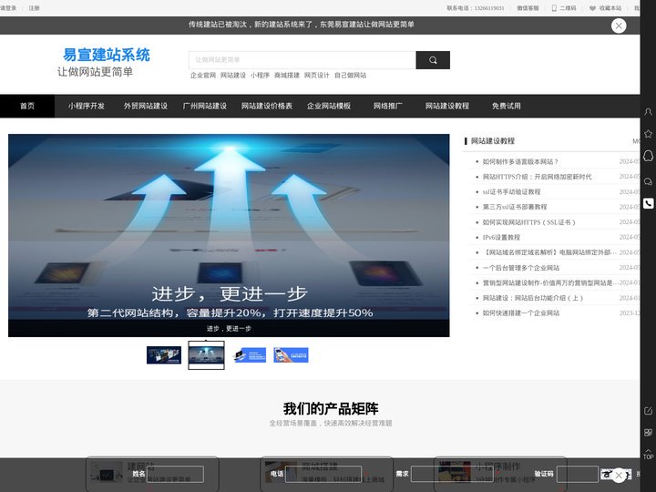Image resolution: width=656 pixels, height=492 pixels.
Task: Open article 第三方ssl证书部署教程
Action: 515,207
